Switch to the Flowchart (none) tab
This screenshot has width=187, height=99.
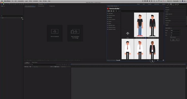point(41,6)
